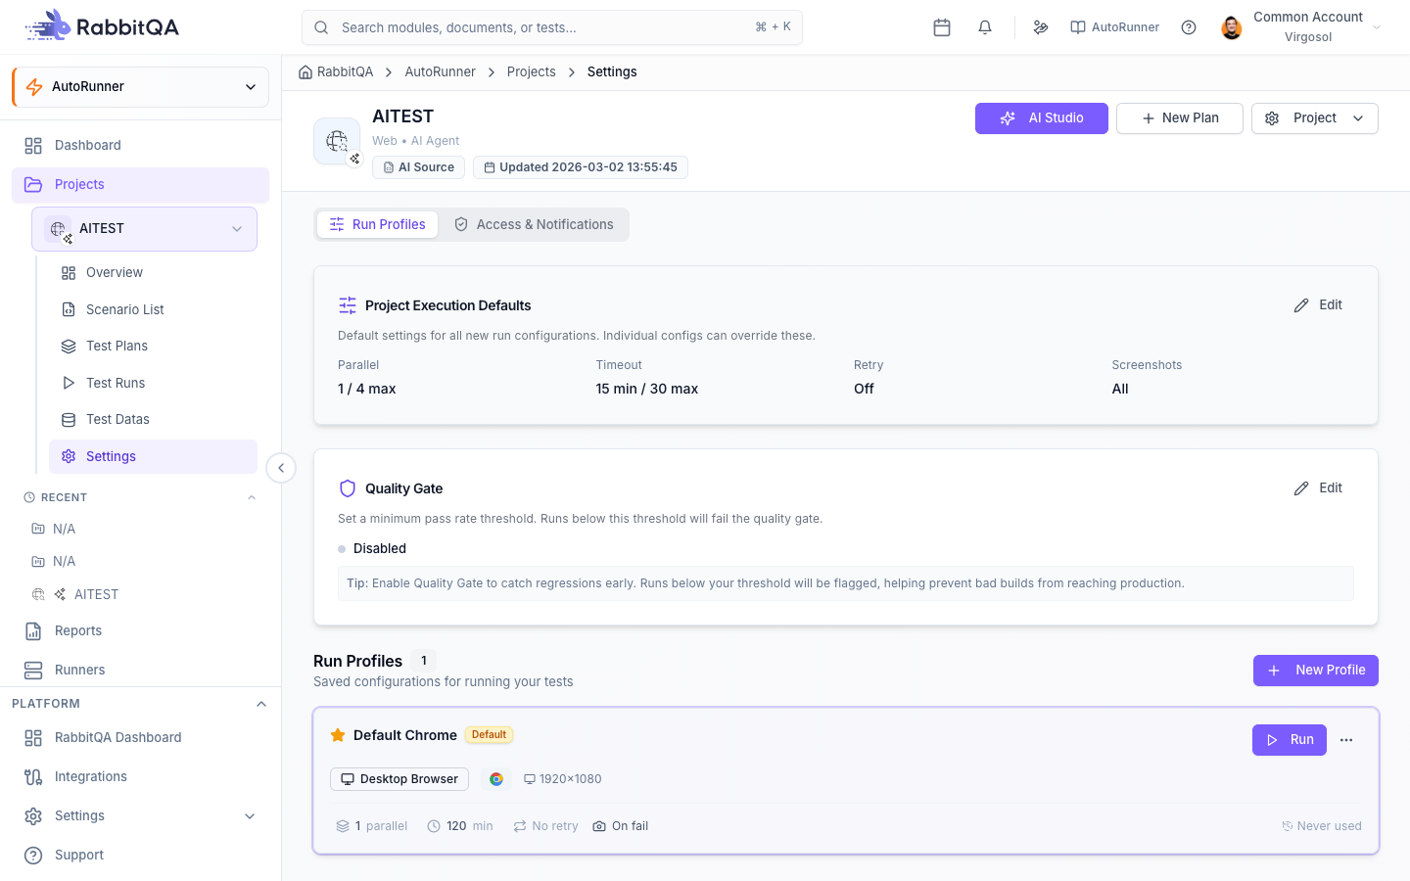Click Projects in the breadcrumb

coord(532,71)
